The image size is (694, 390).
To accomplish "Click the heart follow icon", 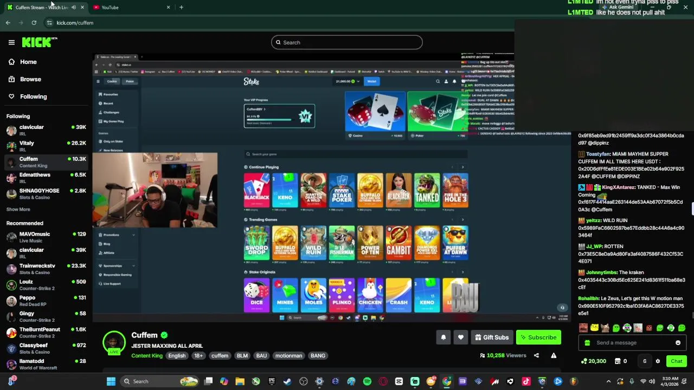I will [461, 337].
